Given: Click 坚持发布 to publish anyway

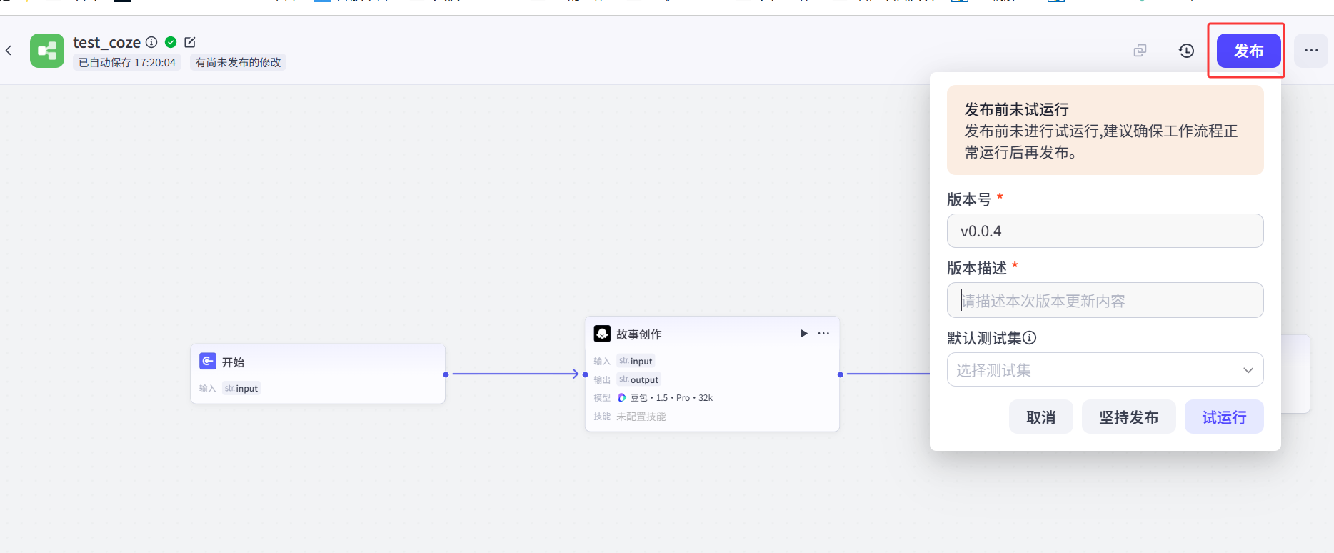Looking at the screenshot, I should [1128, 417].
